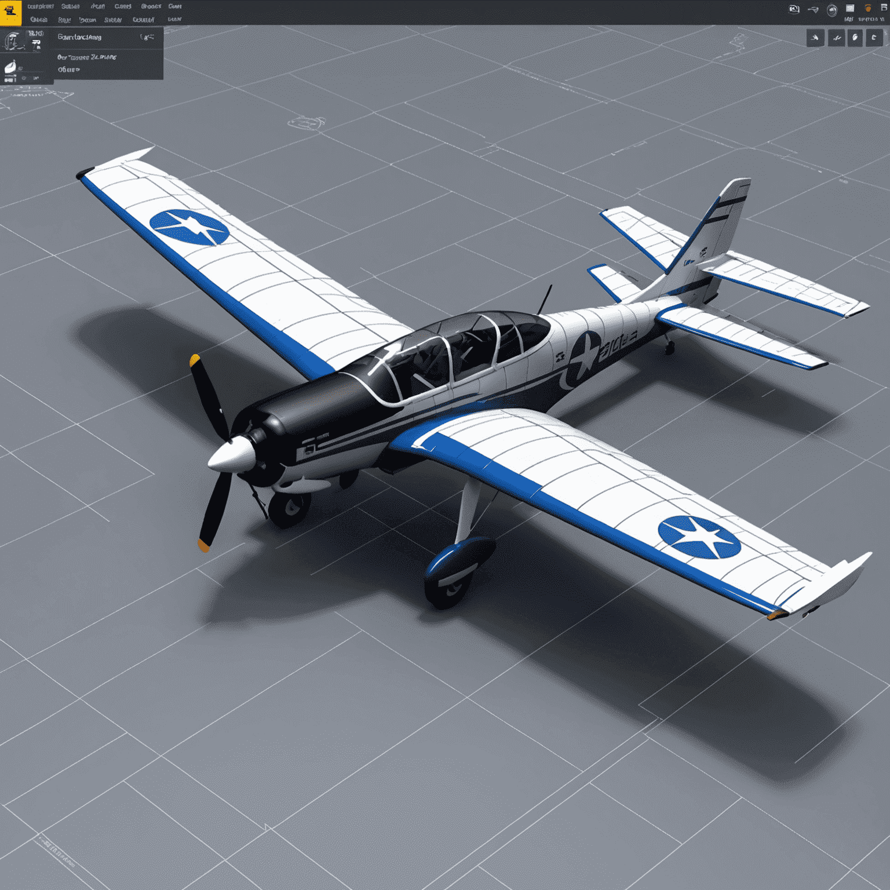The width and height of the screenshot is (890, 890).
Task: Open the orange gear settings icon
Action: (867, 8)
